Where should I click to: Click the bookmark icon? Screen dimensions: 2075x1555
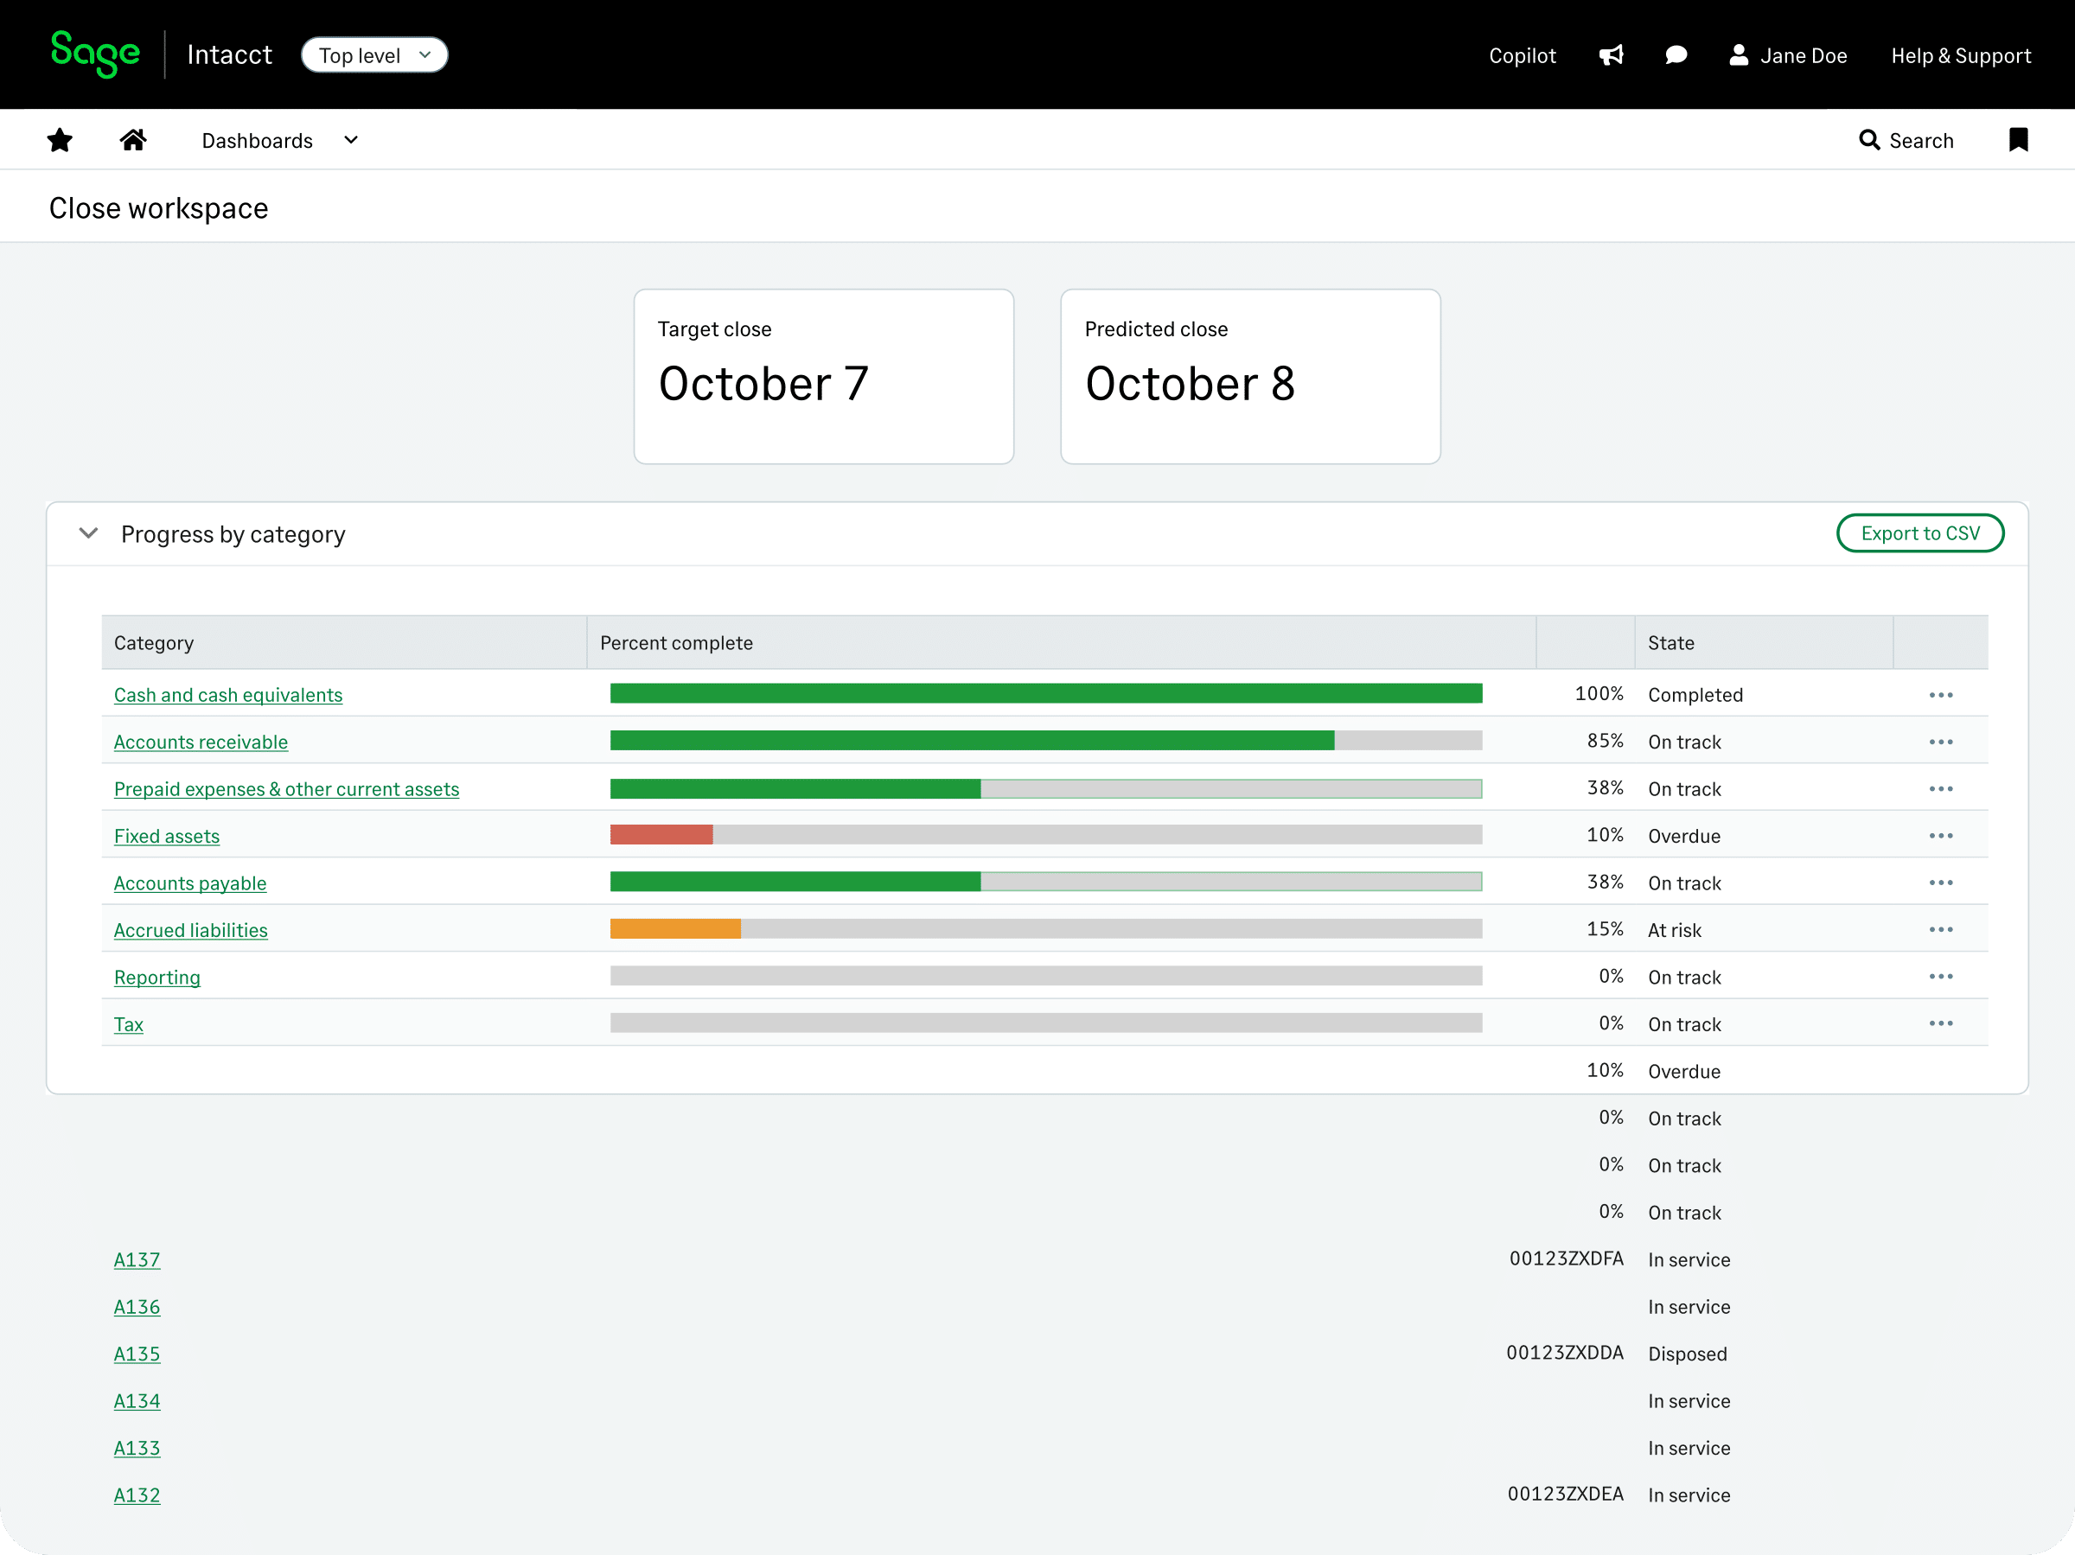[2019, 141]
